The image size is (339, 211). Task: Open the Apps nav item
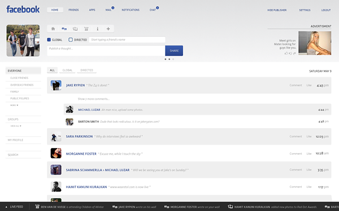pos(92,10)
